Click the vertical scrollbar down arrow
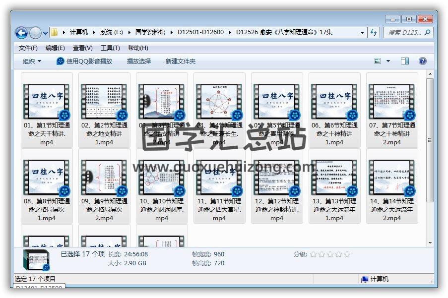Screen dimensions: 448x298 (430, 242)
